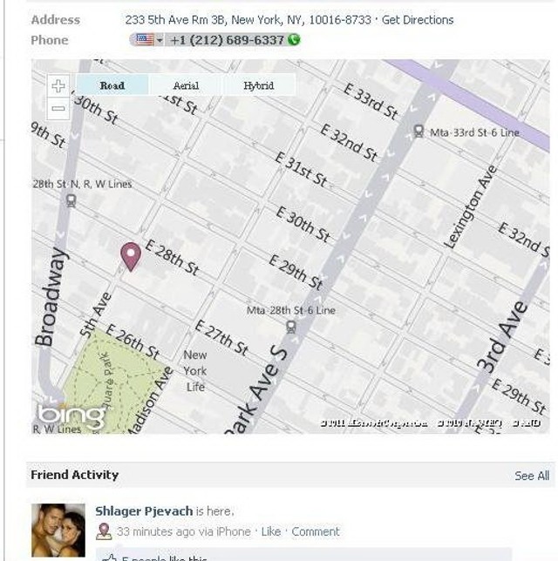Click the Bing logo on the map
This screenshot has width=558, height=561.
[x=71, y=416]
